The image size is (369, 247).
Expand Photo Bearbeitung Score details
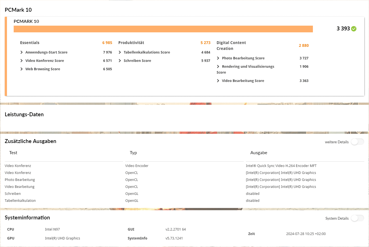pyautogui.click(x=218, y=58)
